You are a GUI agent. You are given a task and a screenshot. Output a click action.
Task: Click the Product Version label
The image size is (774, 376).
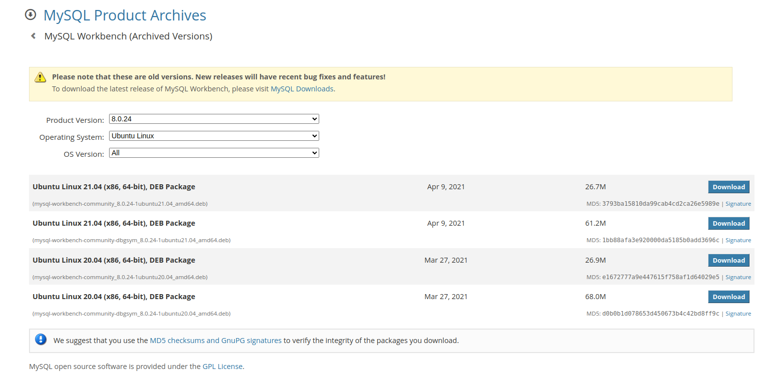coord(75,120)
